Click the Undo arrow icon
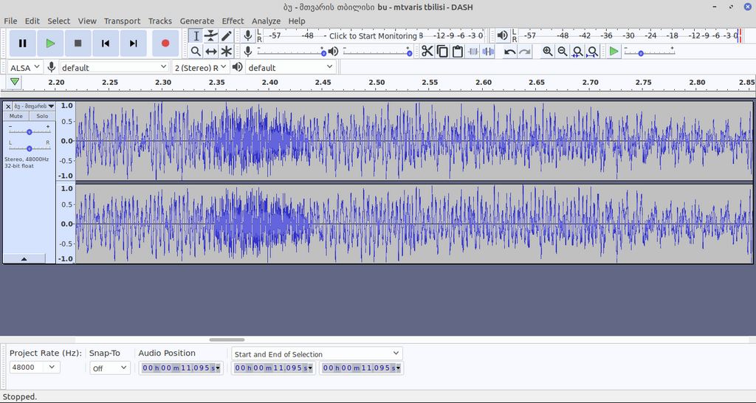This screenshot has height=403, width=756. point(509,51)
